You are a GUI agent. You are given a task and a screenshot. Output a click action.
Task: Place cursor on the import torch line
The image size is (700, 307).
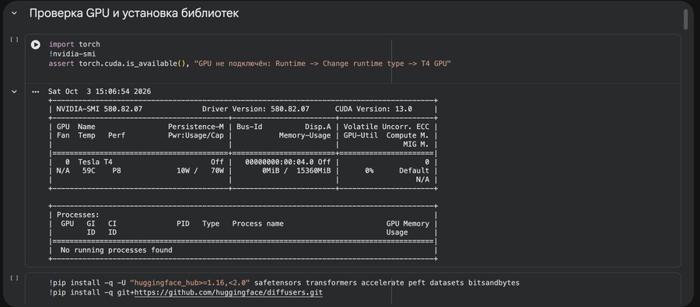pyautogui.click(x=75, y=44)
